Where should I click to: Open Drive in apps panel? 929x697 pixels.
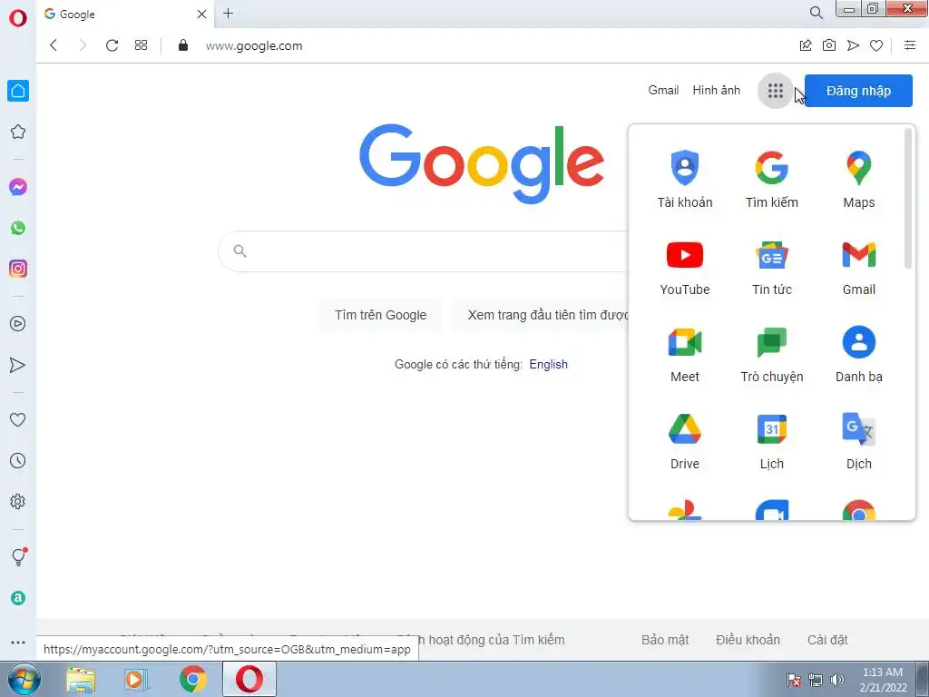pyautogui.click(x=685, y=441)
